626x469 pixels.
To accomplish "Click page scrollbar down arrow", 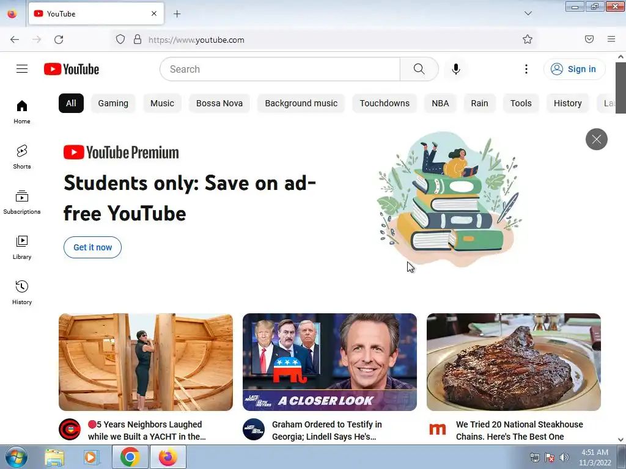I will 620,440.
